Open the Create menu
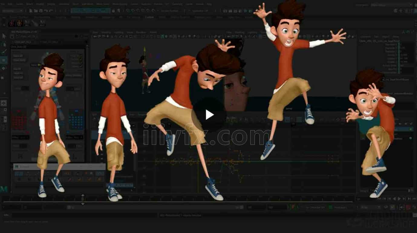The image size is (417, 233). tap(19, 4)
